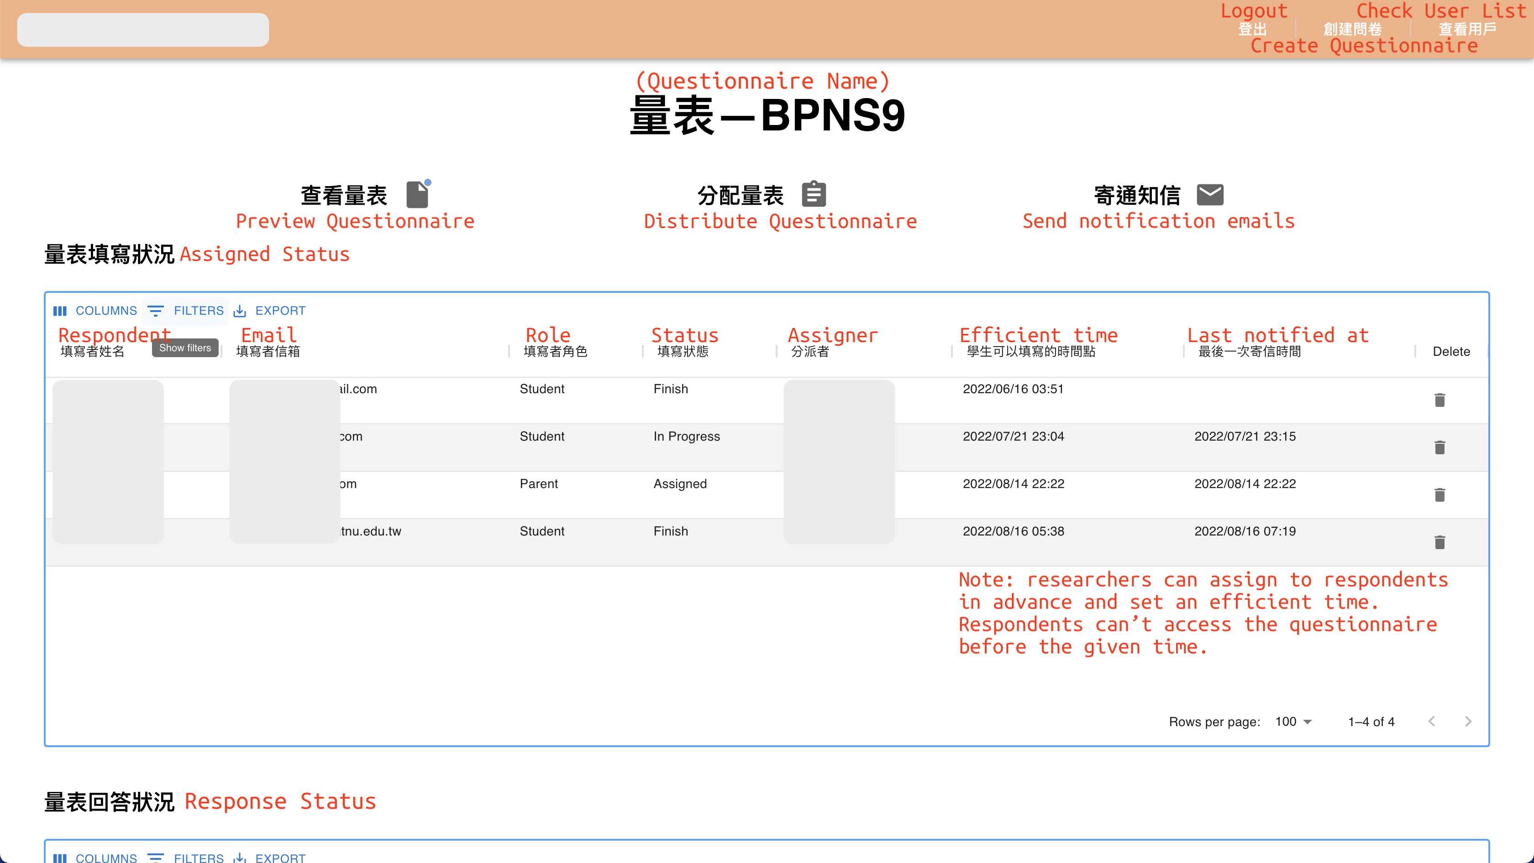Sort by the 填寫狀態 Status column header
The width and height of the screenshot is (1534, 863).
click(x=683, y=352)
